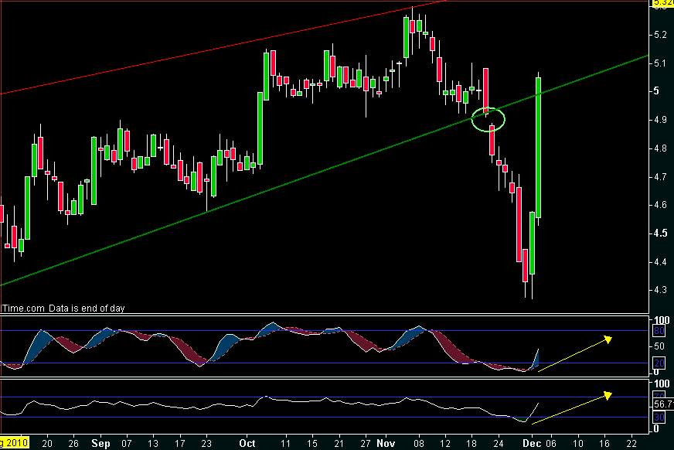Select the bold 4.5 price label
Viewport: 674px width, 450px height.
tap(661, 233)
